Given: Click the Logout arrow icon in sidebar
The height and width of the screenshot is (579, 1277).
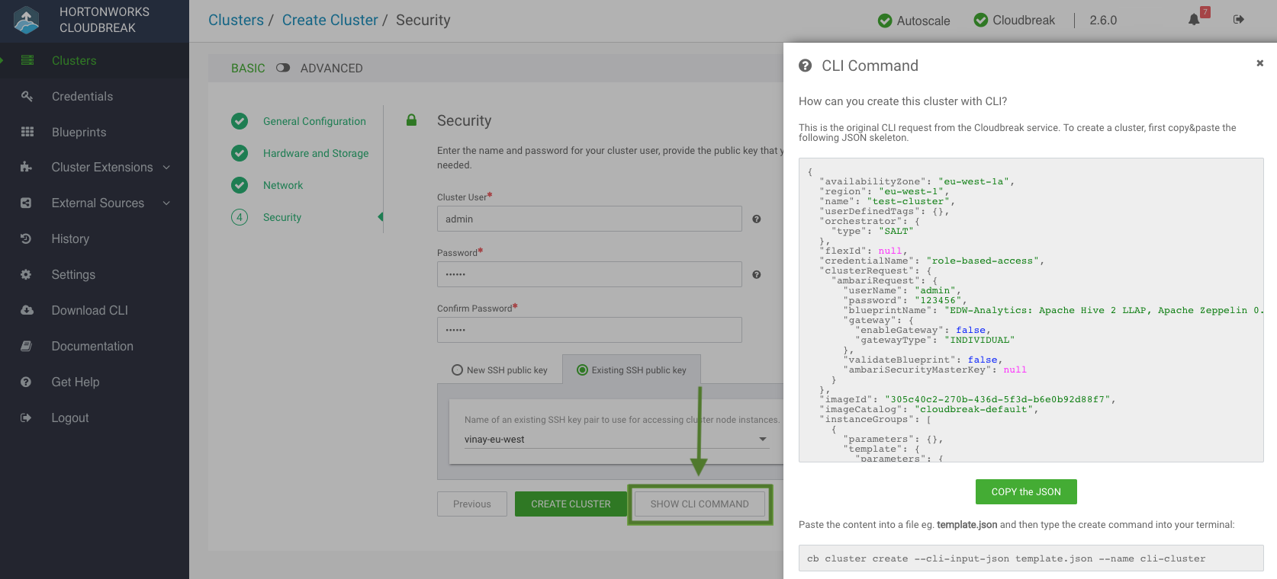Looking at the screenshot, I should pos(26,417).
